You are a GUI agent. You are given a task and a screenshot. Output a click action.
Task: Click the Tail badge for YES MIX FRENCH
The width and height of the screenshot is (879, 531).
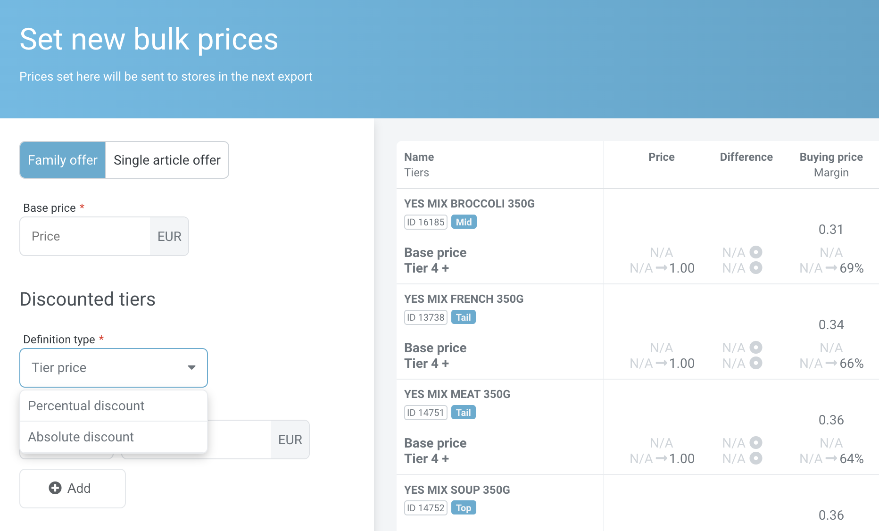pos(463,317)
